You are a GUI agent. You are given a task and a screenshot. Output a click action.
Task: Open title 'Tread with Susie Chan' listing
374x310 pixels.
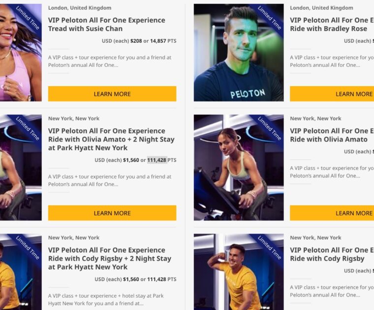point(107,24)
